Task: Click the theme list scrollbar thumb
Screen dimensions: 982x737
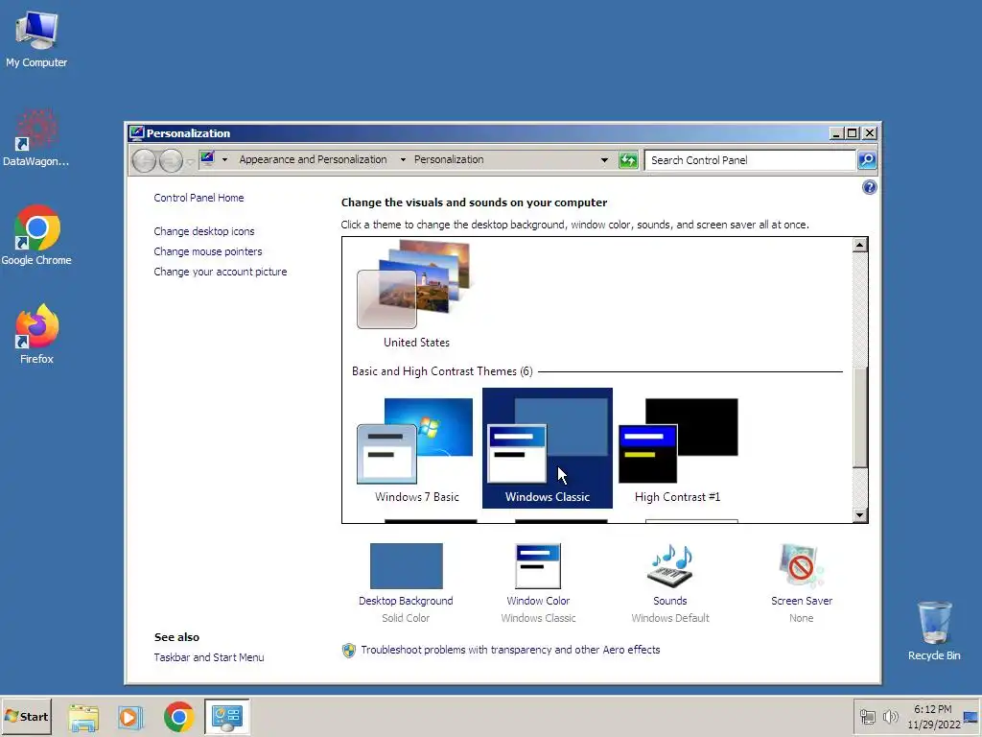Action: [860, 416]
